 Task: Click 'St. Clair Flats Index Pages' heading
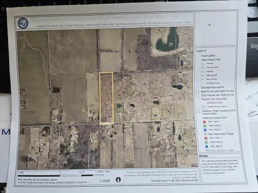pyautogui.click(x=219, y=134)
